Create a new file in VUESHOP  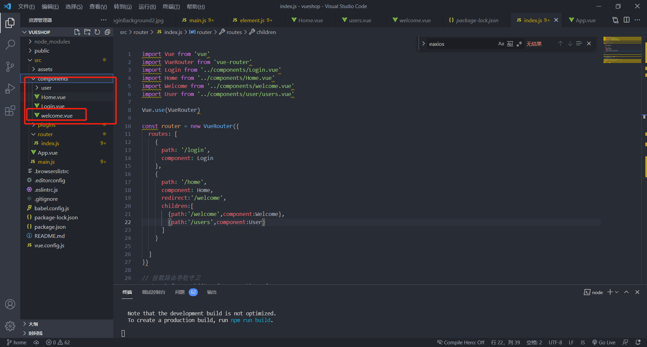pyautogui.click(x=77, y=32)
